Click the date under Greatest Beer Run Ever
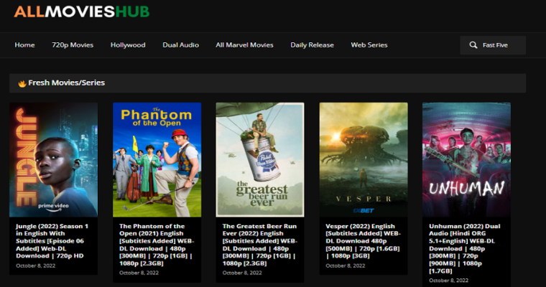The height and width of the screenshot is (287, 546). click(x=242, y=273)
